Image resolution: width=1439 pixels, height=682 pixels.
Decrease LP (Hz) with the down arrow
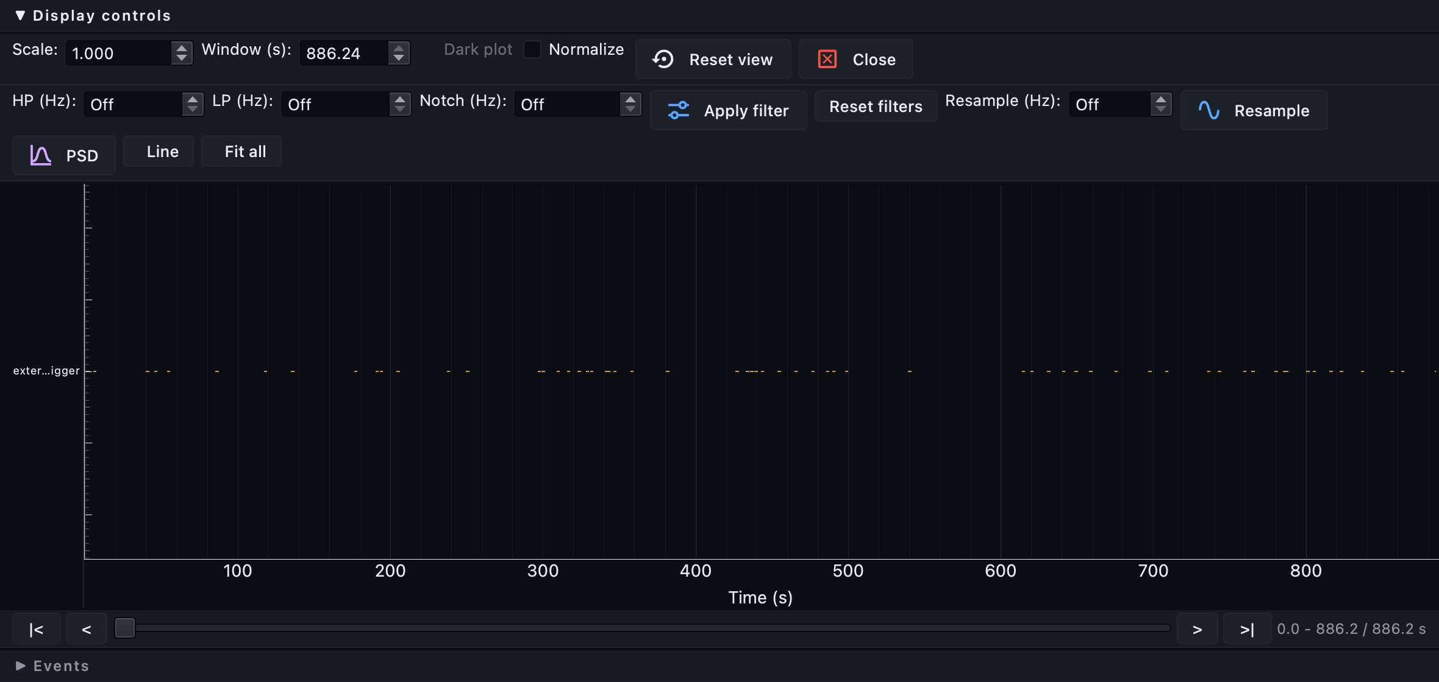[400, 110]
